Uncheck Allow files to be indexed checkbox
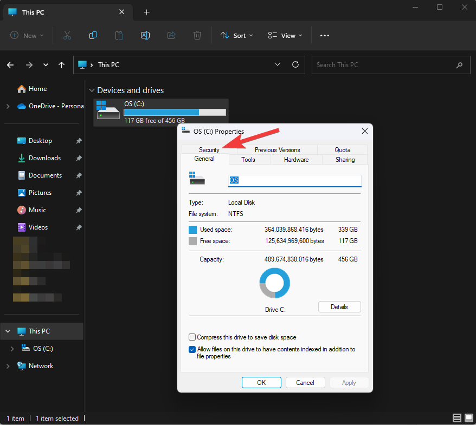Image resolution: width=476 pixels, height=425 pixels. pos(192,350)
